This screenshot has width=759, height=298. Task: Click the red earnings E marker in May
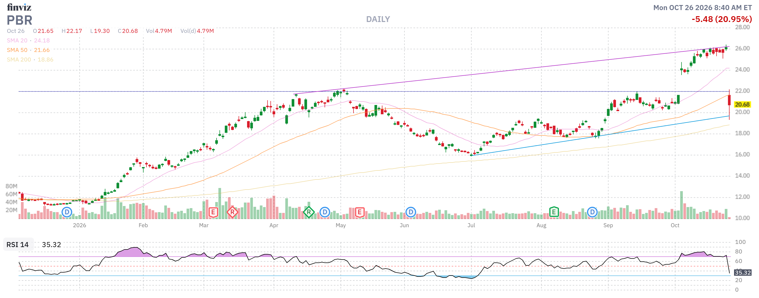click(360, 212)
